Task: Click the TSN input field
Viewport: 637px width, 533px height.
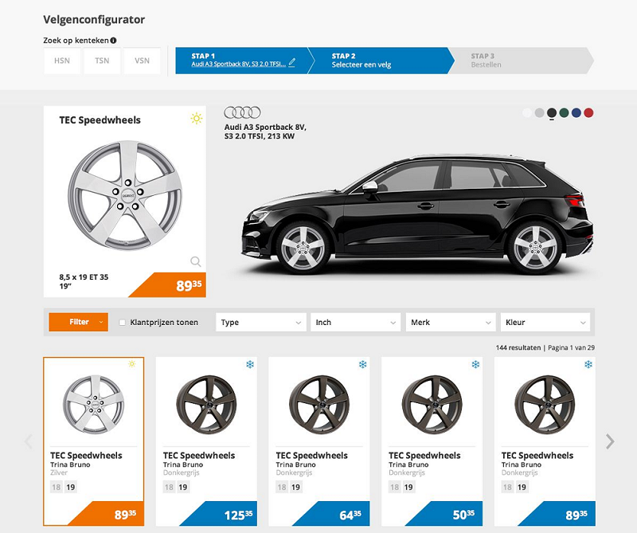Action: 102,61
